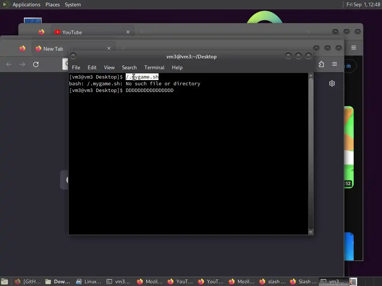Switch to the YouTube tab in back Firefox window
Screen dimensions: 382x286
pos(93,32)
